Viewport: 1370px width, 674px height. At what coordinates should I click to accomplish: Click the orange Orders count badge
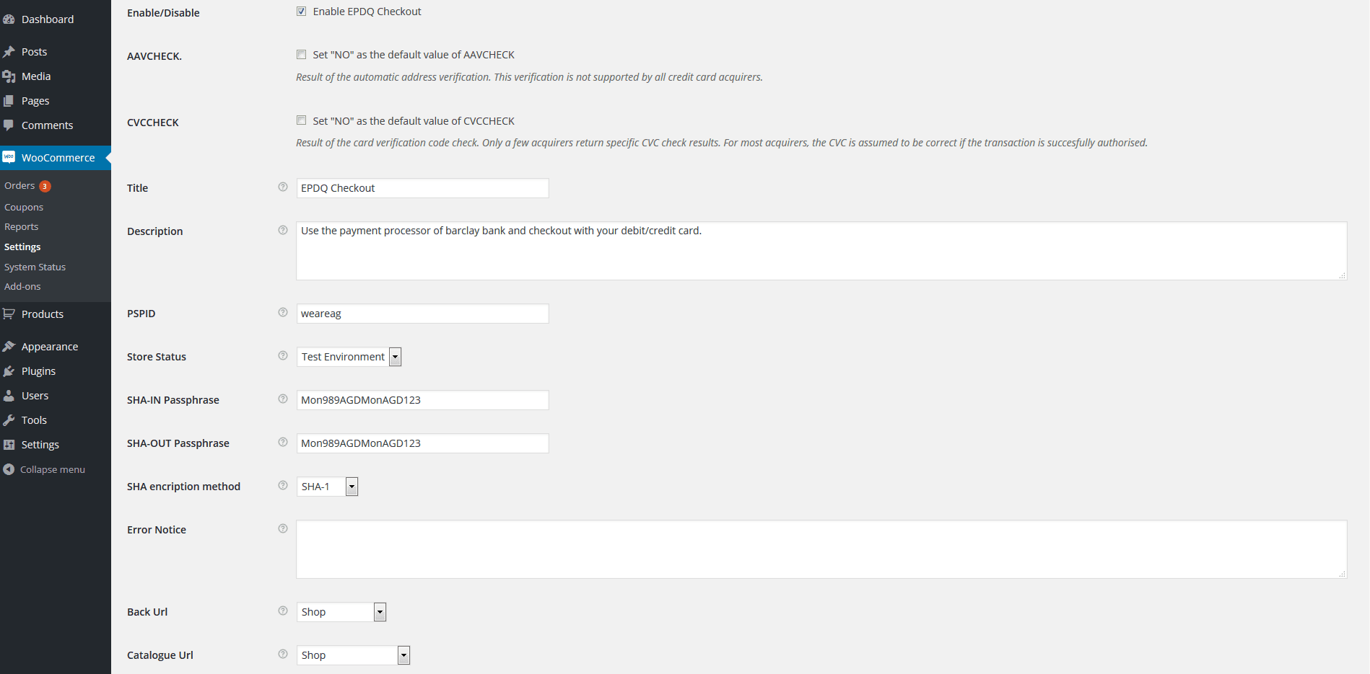45,186
